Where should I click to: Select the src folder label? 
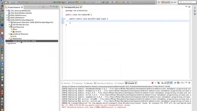[16, 29]
